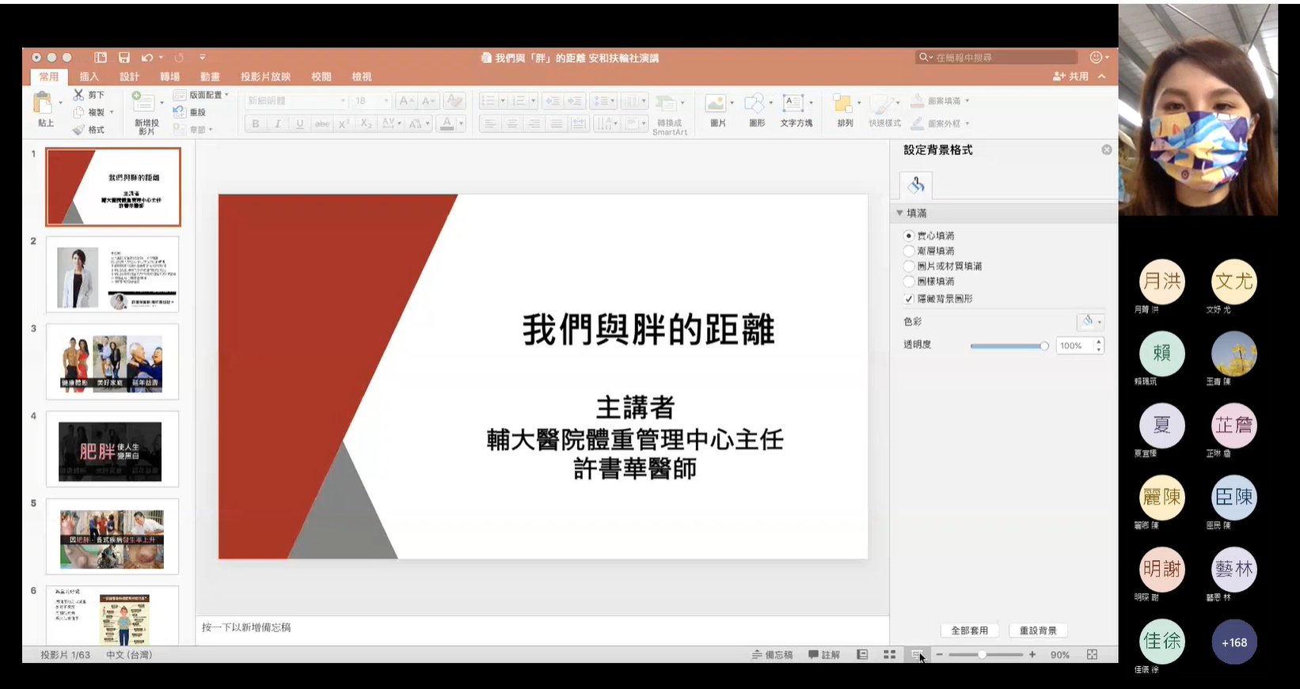Clear text formatting icon
This screenshot has width=1300, height=689.
pos(454,101)
